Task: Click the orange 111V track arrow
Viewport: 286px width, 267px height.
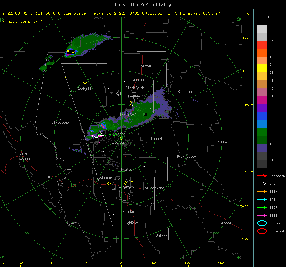Action: tap(262, 191)
